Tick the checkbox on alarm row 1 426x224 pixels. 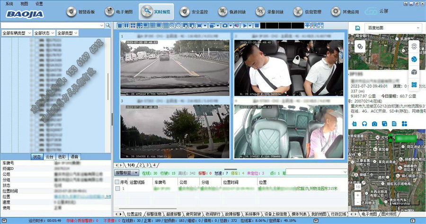(x=118, y=188)
